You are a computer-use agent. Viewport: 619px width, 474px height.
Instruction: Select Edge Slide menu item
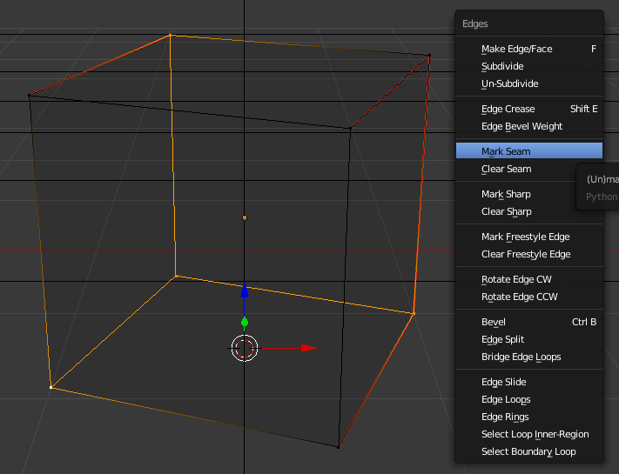529,382
